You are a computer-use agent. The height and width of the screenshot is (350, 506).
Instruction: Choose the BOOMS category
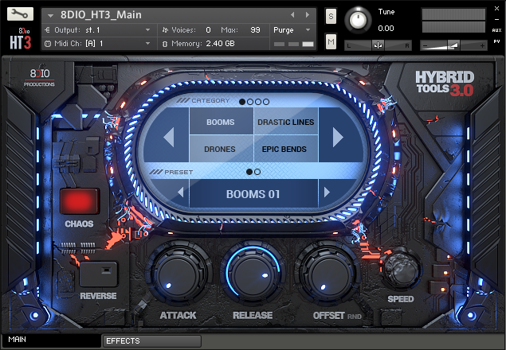(221, 121)
